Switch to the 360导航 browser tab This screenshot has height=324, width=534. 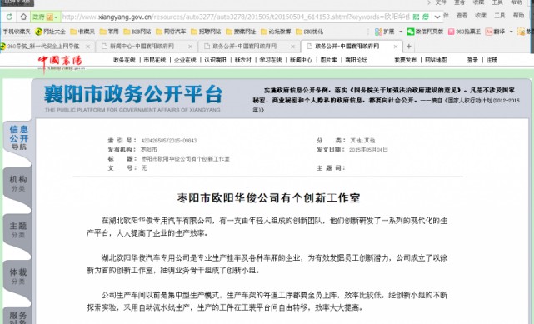click(43, 47)
